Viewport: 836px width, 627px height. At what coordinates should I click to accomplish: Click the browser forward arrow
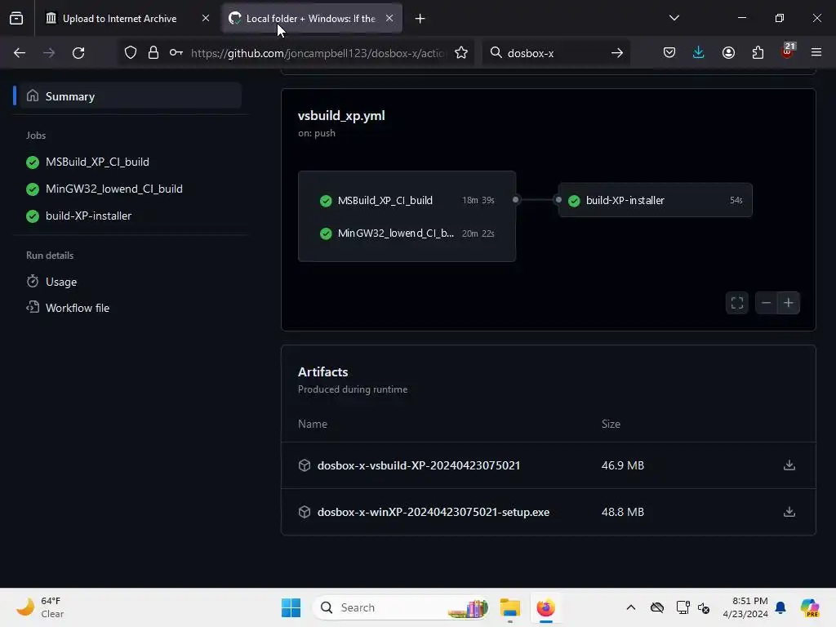coord(48,53)
